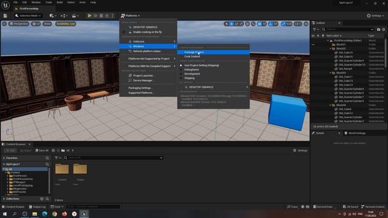Create new folder in Outliner
This screenshot has height=218, width=388.
pos(378,30)
